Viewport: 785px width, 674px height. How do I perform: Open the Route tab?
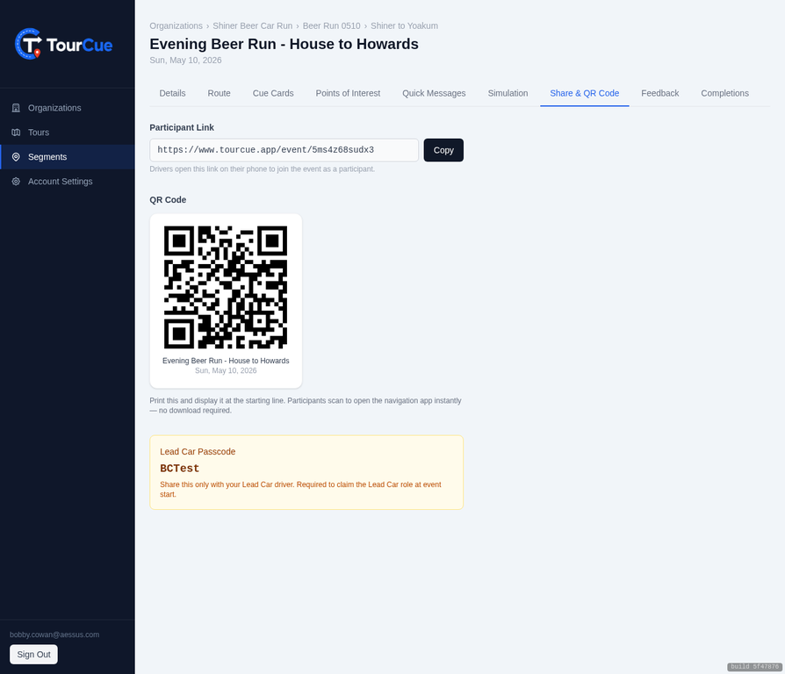coord(219,93)
